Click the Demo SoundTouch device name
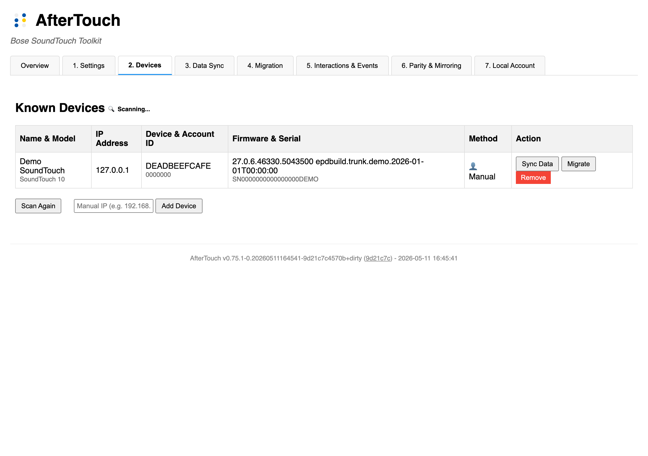Image resolution: width=648 pixels, height=456 pixels. [x=42, y=166]
